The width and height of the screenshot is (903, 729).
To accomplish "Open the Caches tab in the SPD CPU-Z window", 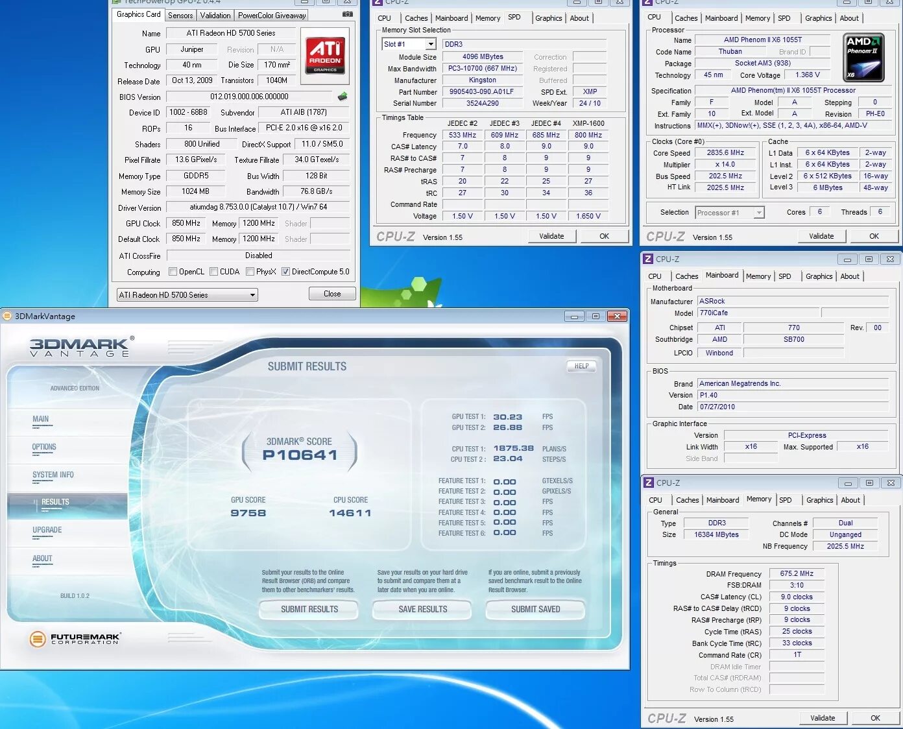I will pyautogui.click(x=416, y=18).
